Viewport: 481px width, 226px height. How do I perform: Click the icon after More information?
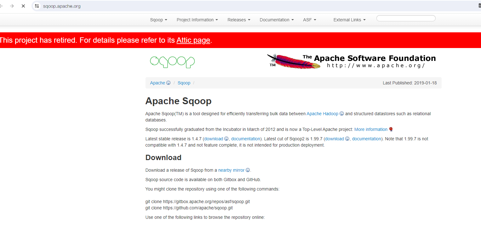click(x=391, y=129)
